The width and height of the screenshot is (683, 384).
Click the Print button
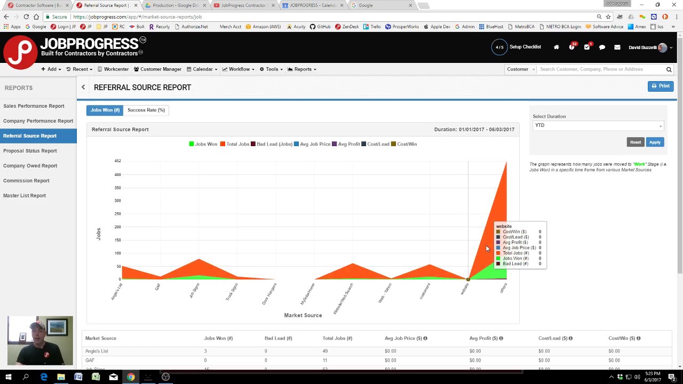tap(661, 86)
